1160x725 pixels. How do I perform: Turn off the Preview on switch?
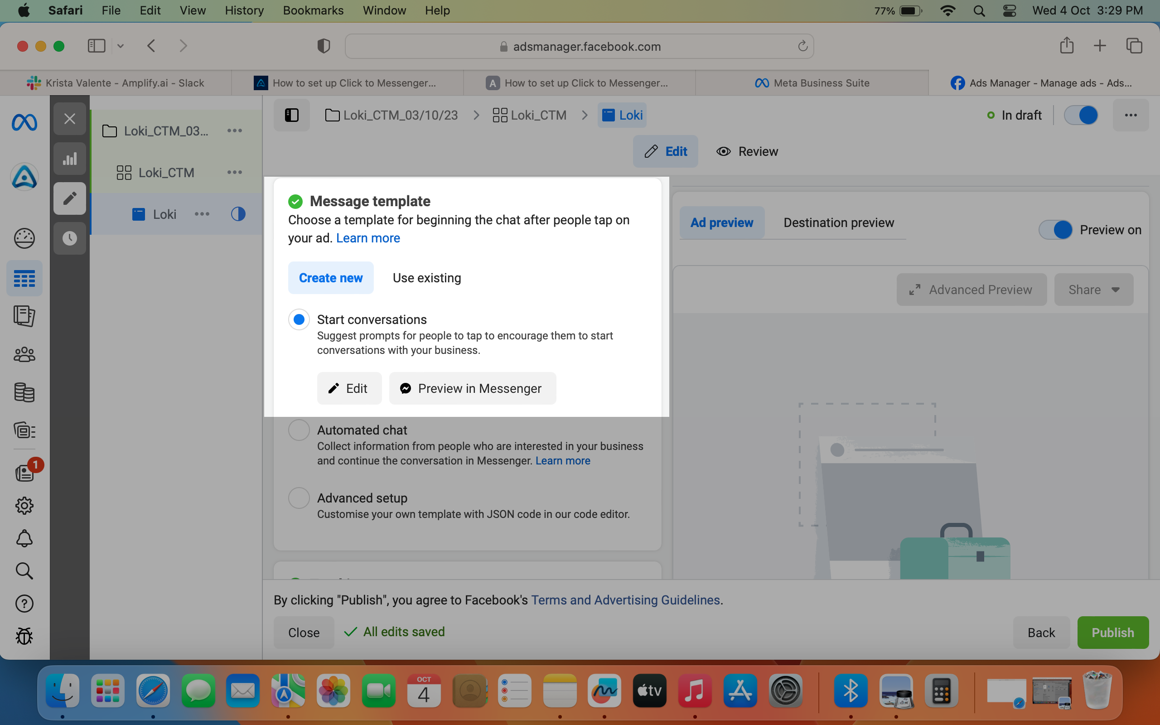pos(1055,230)
